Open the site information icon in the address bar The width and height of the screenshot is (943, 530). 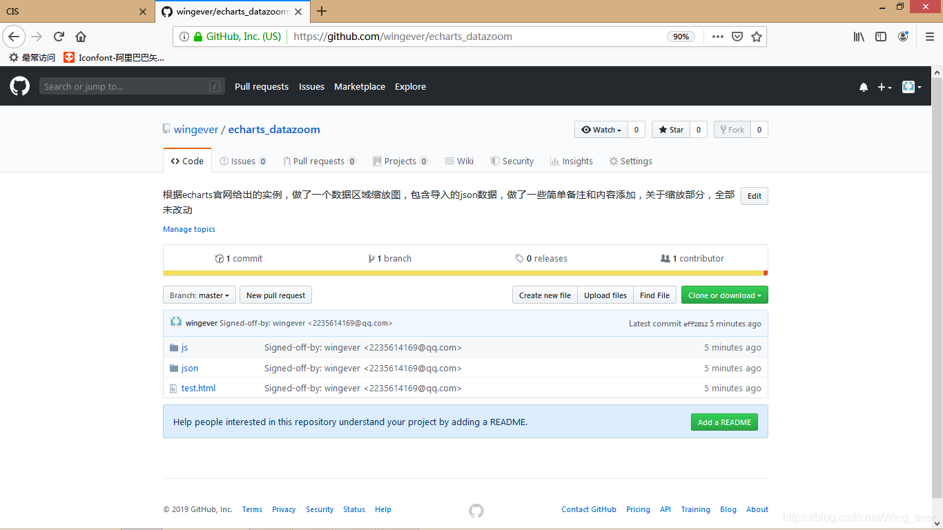184,37
